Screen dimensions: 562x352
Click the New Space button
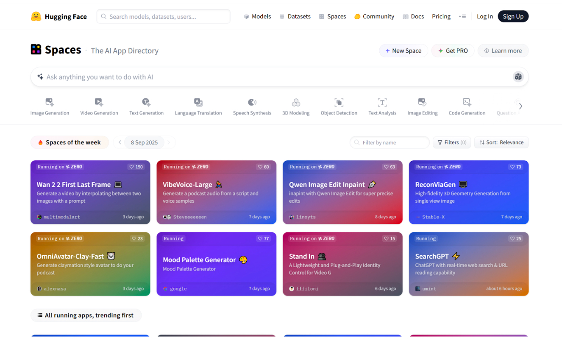(x=403, y=50)
